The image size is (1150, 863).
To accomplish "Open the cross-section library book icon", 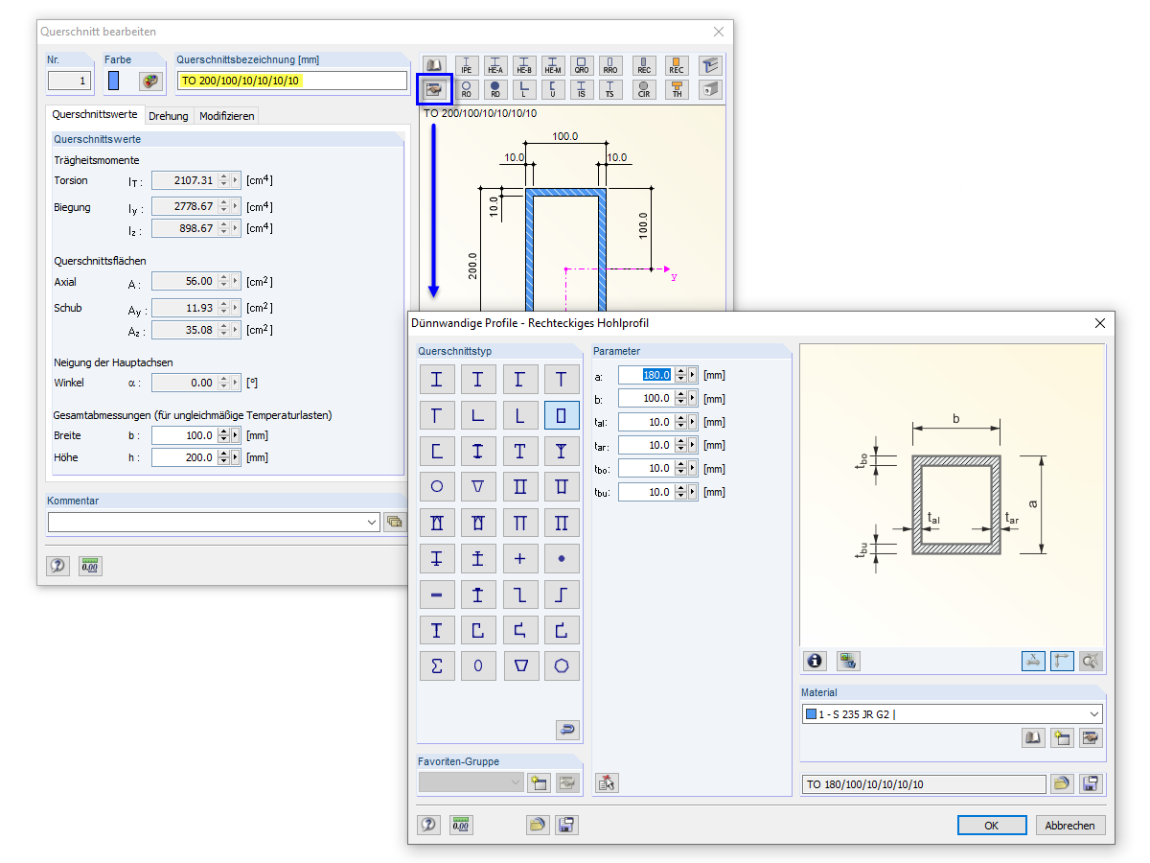I will pyautogui.click(x=434, y=65).
